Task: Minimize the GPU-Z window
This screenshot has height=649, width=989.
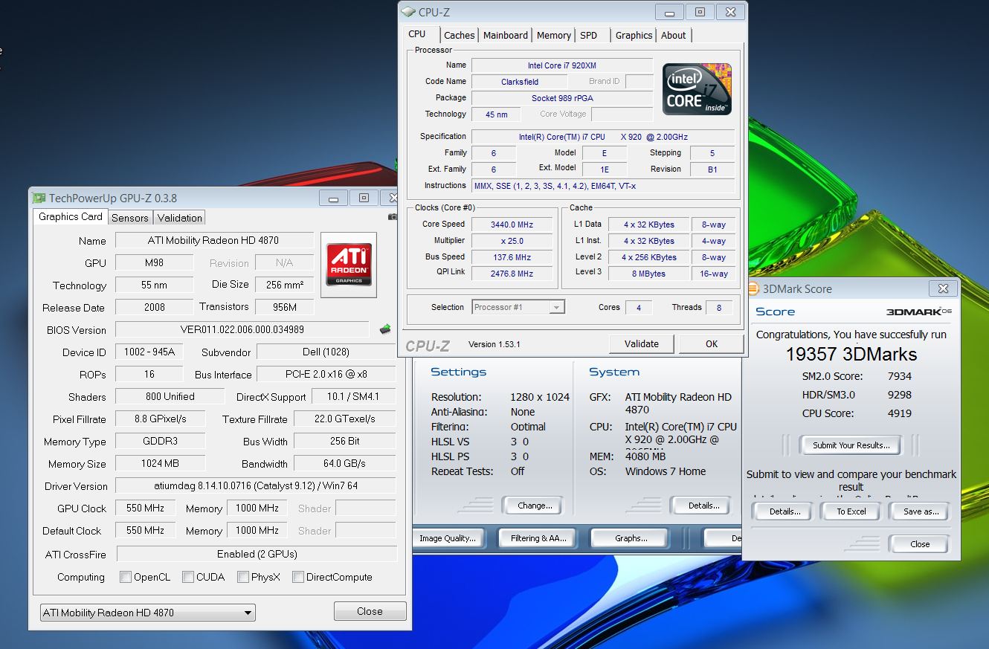Action: (x=334, y=198)
